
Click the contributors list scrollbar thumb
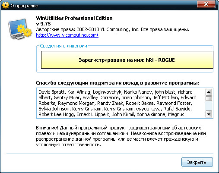point(209,98)
